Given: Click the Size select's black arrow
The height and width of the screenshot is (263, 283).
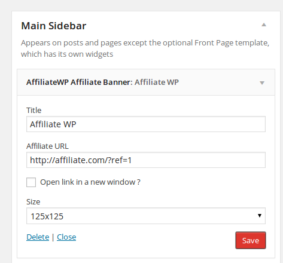Looking at the screenshot, I should click(x=260, y=216).
